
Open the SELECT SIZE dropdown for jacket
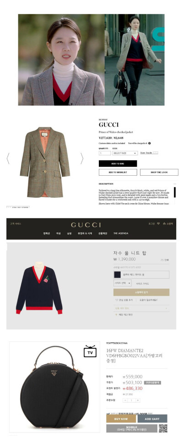tap(125, 153)
